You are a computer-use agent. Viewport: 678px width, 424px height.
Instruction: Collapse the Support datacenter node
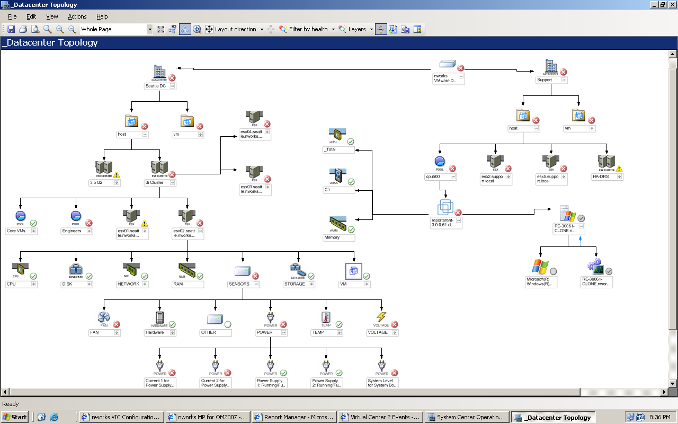pos(564,80)
